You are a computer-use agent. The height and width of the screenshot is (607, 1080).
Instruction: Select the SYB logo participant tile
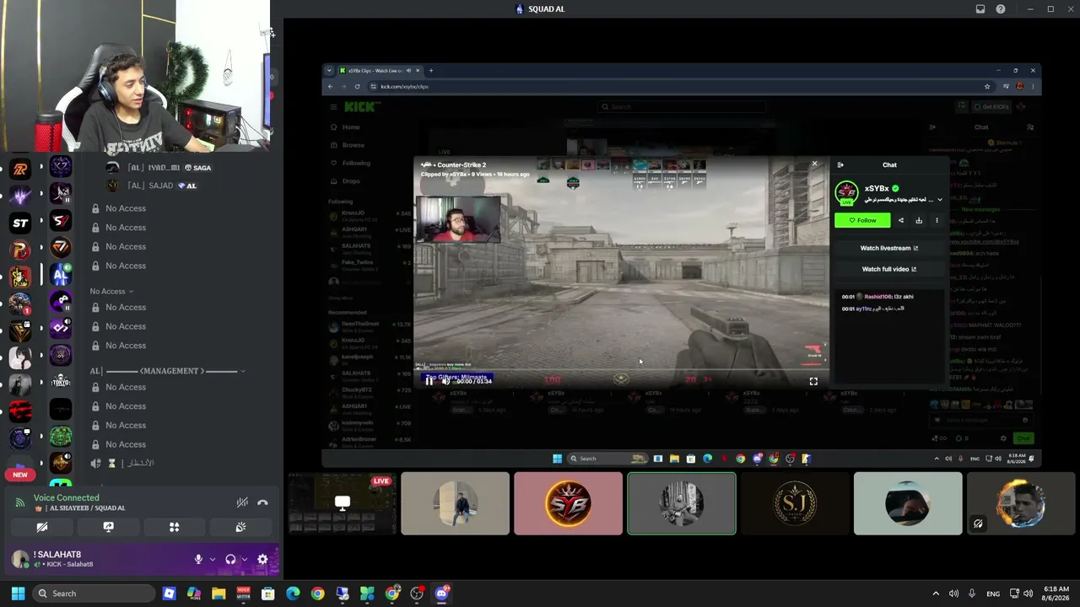tap(568, 503)
